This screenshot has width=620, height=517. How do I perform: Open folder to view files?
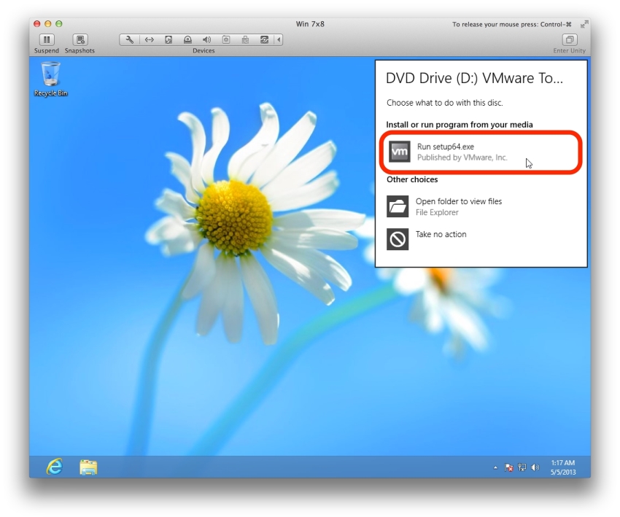click(x=458, y=206)
